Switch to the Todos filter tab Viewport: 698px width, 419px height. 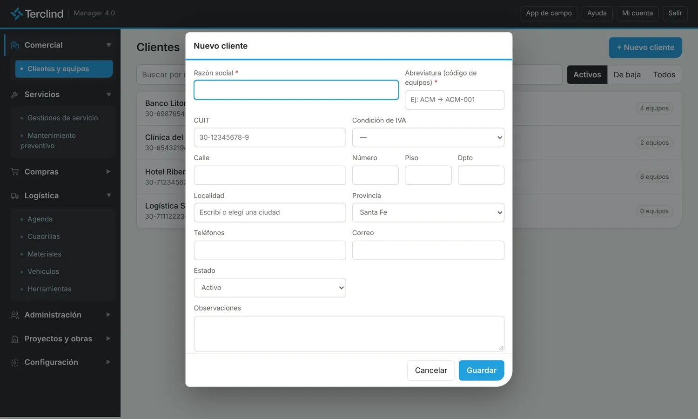coord(664,74)
